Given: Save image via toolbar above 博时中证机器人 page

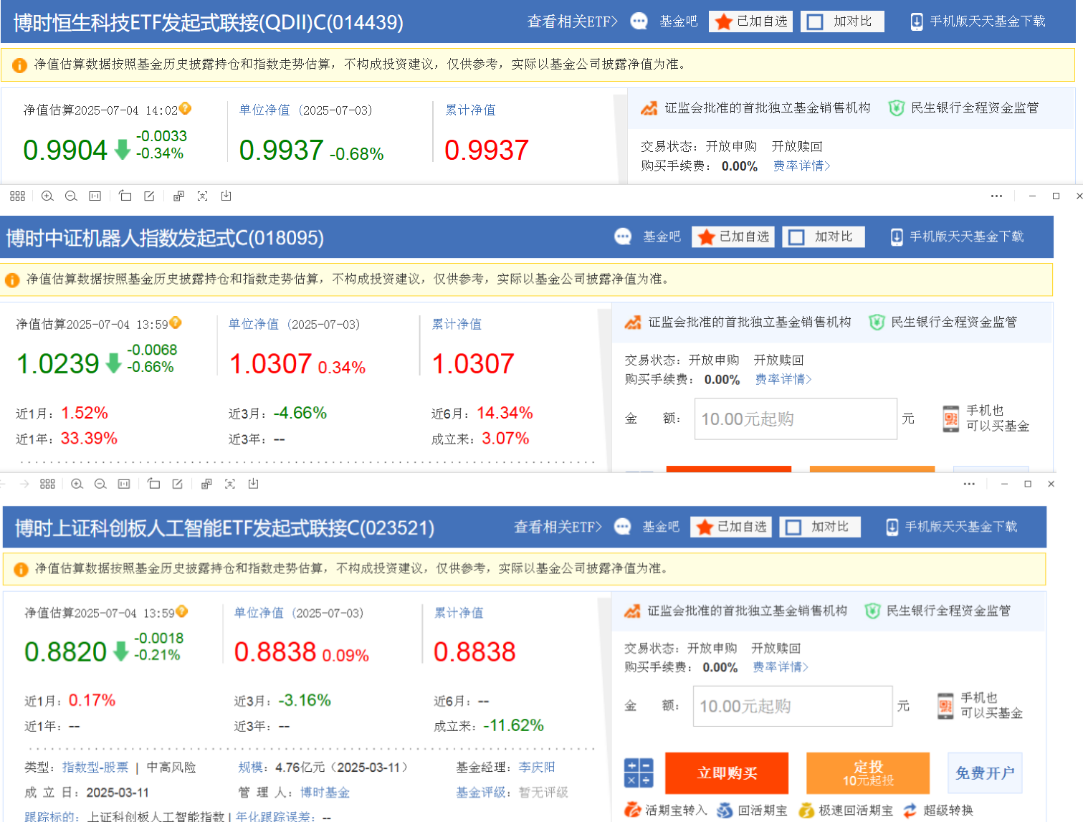Looking at the screenshot, I should 226,196.
